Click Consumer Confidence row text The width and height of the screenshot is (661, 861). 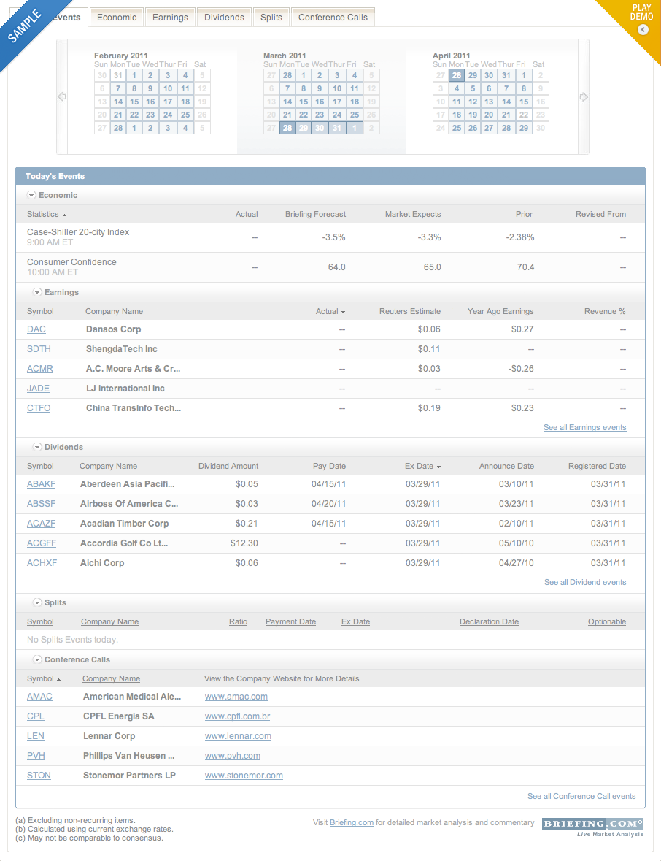tap(71, 262)
